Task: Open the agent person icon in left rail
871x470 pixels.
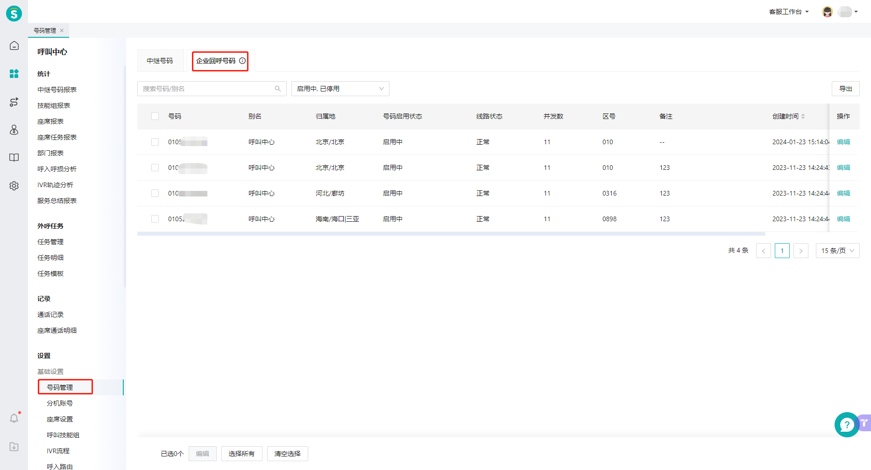Action: 14,130
